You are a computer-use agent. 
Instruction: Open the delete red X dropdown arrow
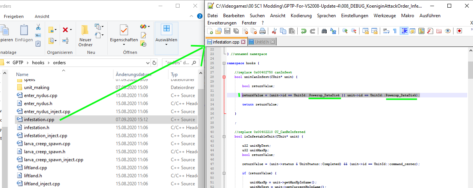point(71,30)
